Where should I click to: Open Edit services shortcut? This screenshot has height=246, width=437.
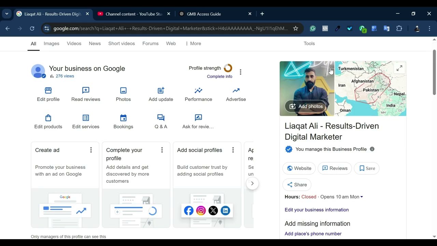[x=86, y=122]
